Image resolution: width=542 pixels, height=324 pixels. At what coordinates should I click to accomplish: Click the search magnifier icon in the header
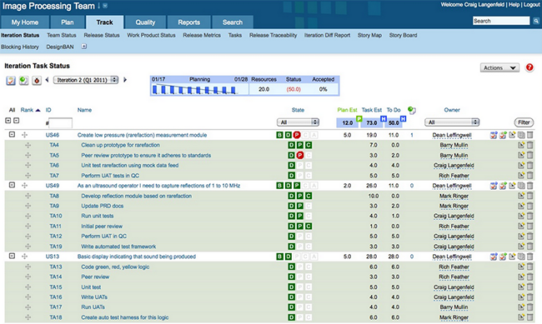tap(536, 21)
